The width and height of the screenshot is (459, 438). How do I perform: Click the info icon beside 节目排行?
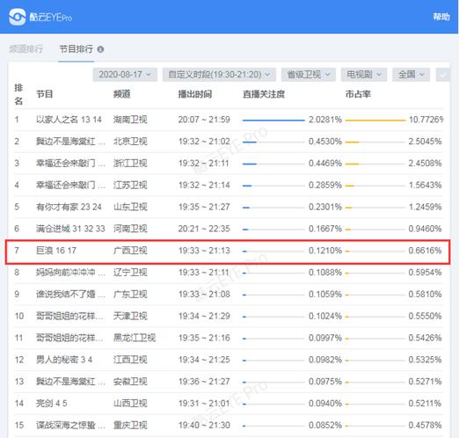tap(100, 49)
